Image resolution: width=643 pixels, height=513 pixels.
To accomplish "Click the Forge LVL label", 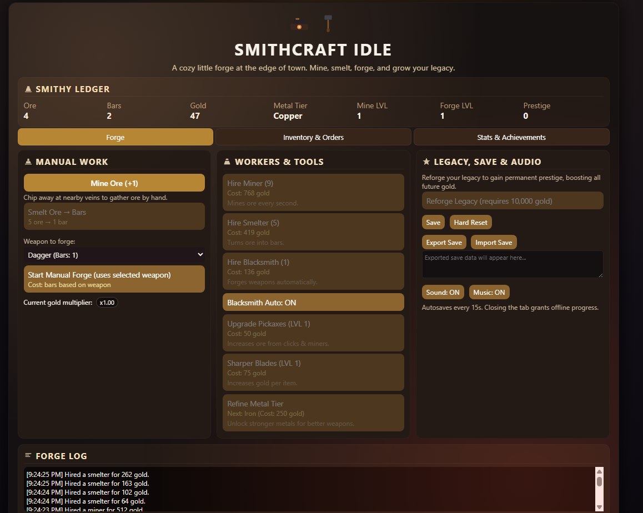I will click(456, 105).
